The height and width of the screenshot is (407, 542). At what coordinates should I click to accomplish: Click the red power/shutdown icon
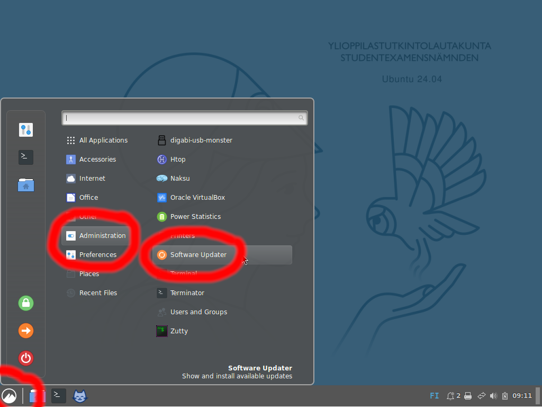point(26,358)
